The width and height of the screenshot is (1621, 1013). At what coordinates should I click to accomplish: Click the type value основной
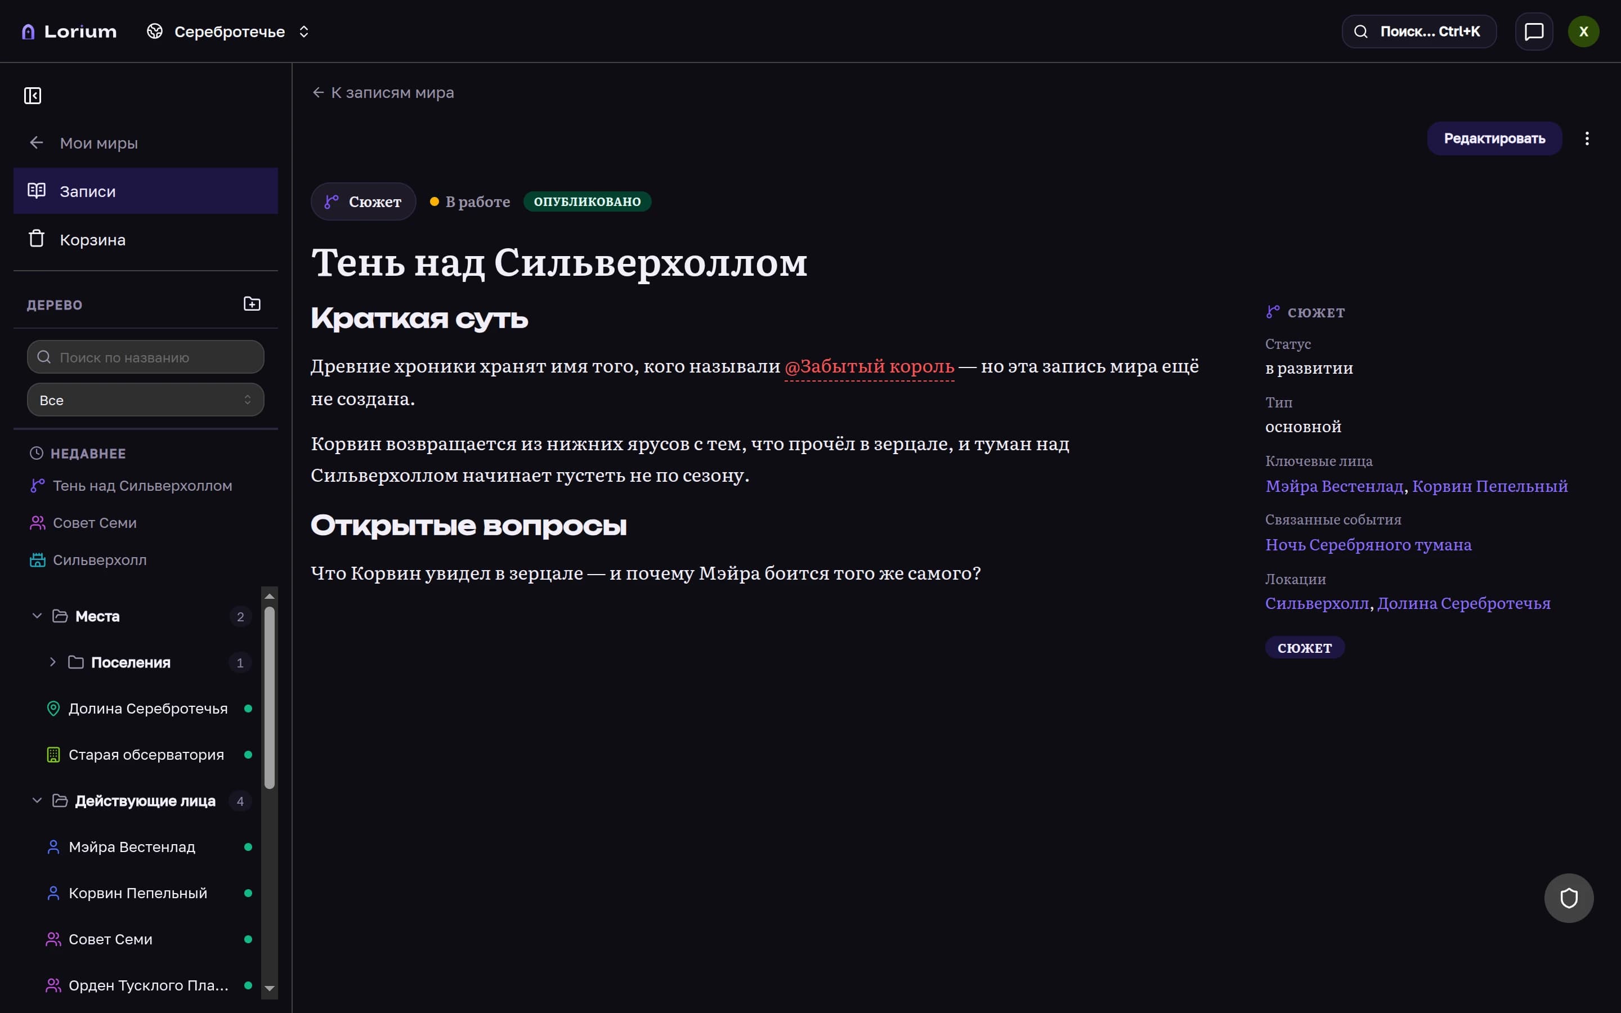(1303, 427)
